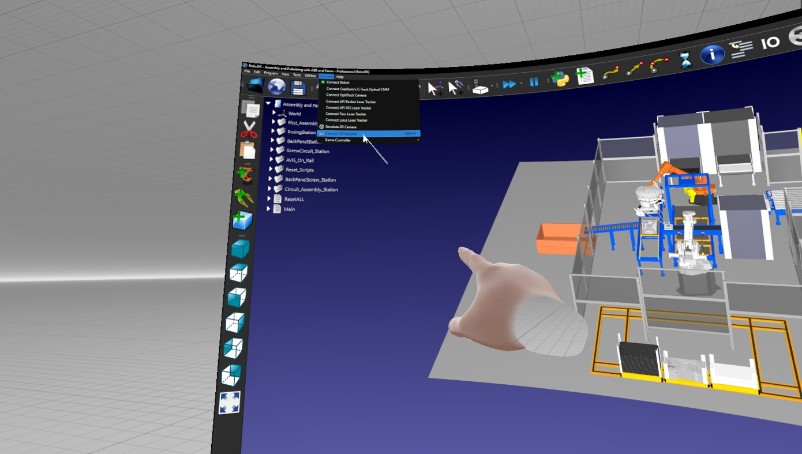This screenshot has height=454, width=802.
Task: Expand the AVG_On_Rail folder arrow
Action: 271,160
